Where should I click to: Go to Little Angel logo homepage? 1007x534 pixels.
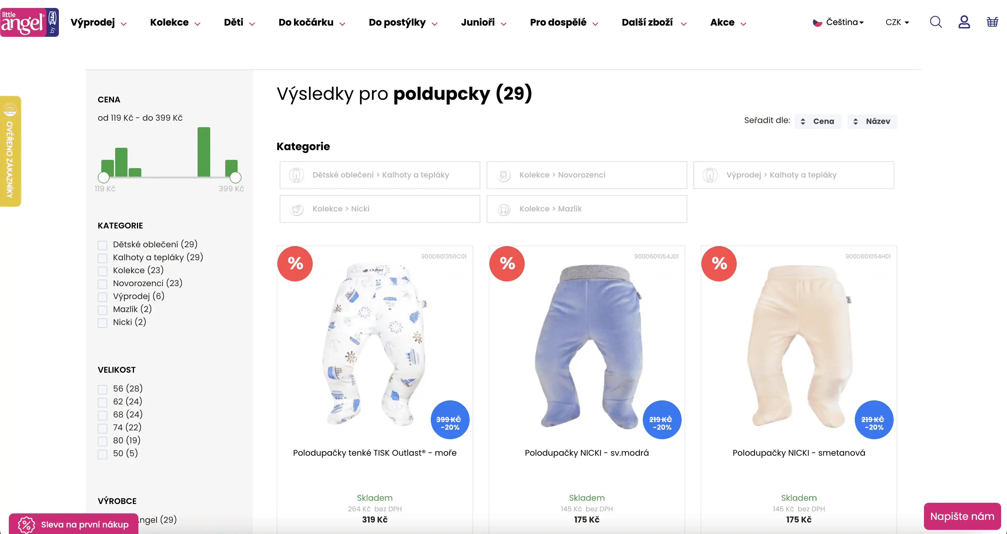(29, 22)
